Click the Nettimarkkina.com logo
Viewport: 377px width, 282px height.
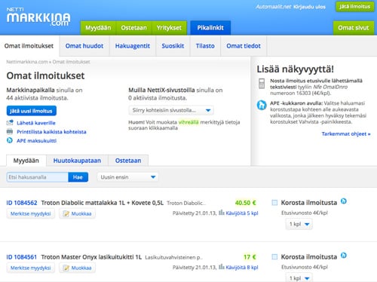[x=38, y=17]
